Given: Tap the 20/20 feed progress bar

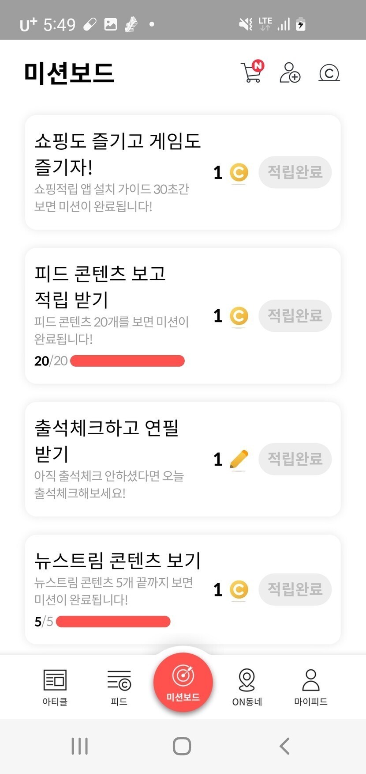Looking at the screenshot, I should 127,361.
